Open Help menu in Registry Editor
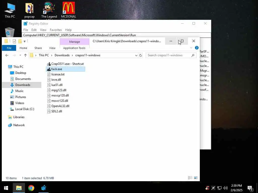The width and height of the screenshot is (258, 193). click(x=68, y=30)
